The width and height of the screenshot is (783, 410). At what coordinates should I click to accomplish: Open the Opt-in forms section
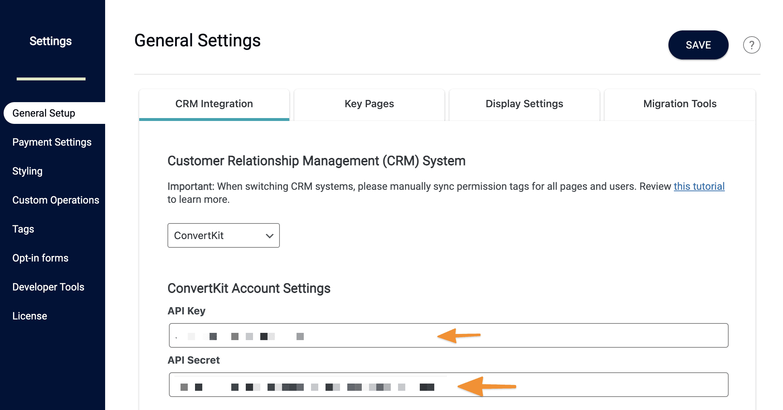pyautogui.click(x=40, y=258)
